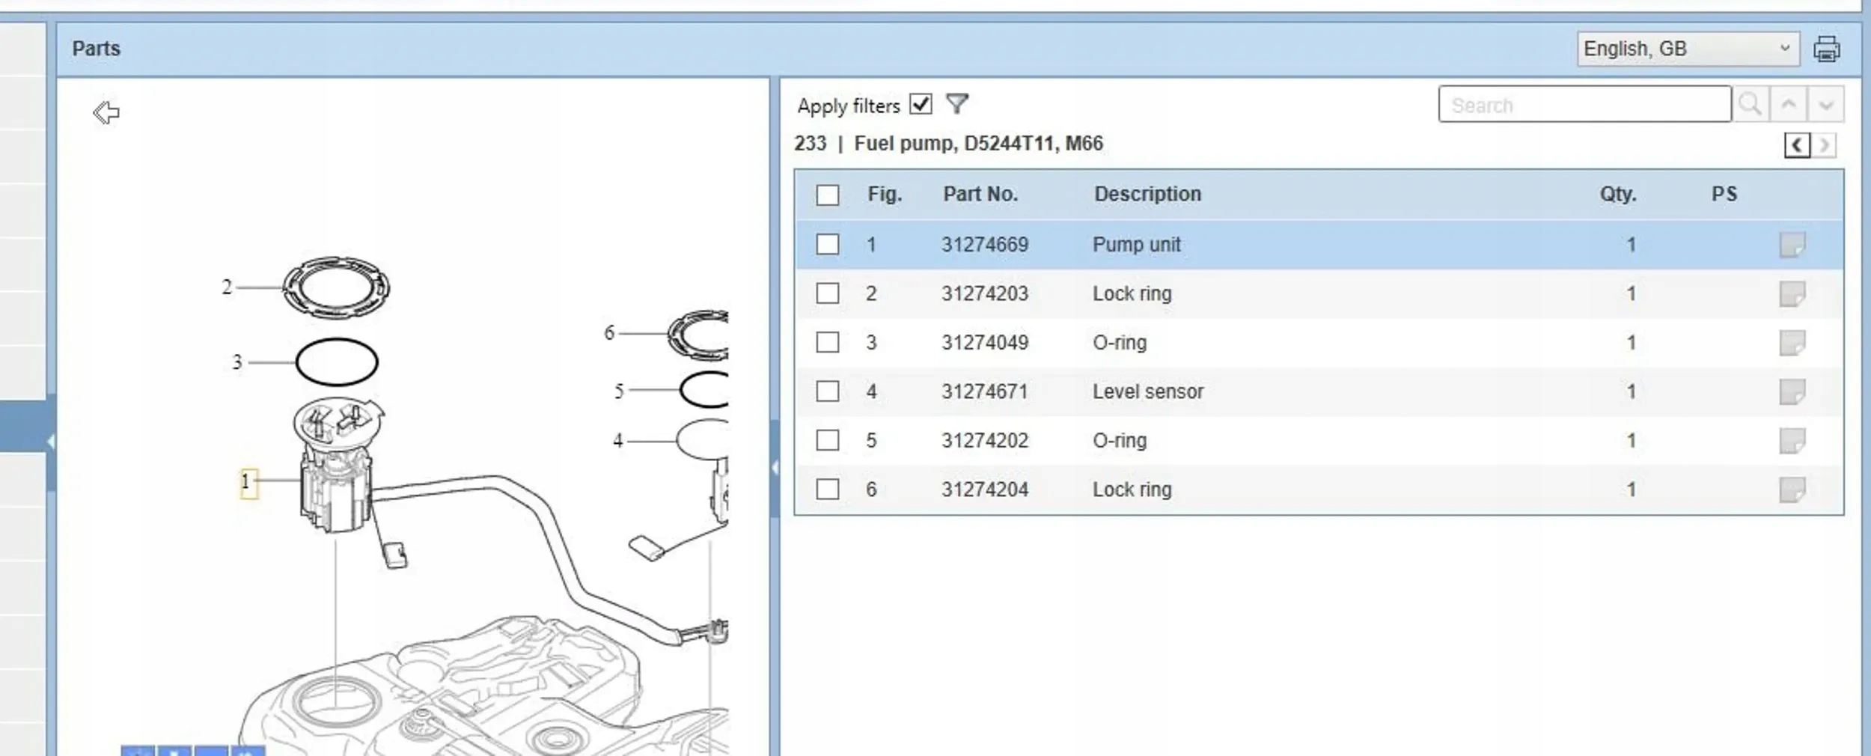Image resolution: width=1871 pixels, height=756 pixels.
Task: Collapse the diagram pane splitter handle
Action: tap(775, 468)
